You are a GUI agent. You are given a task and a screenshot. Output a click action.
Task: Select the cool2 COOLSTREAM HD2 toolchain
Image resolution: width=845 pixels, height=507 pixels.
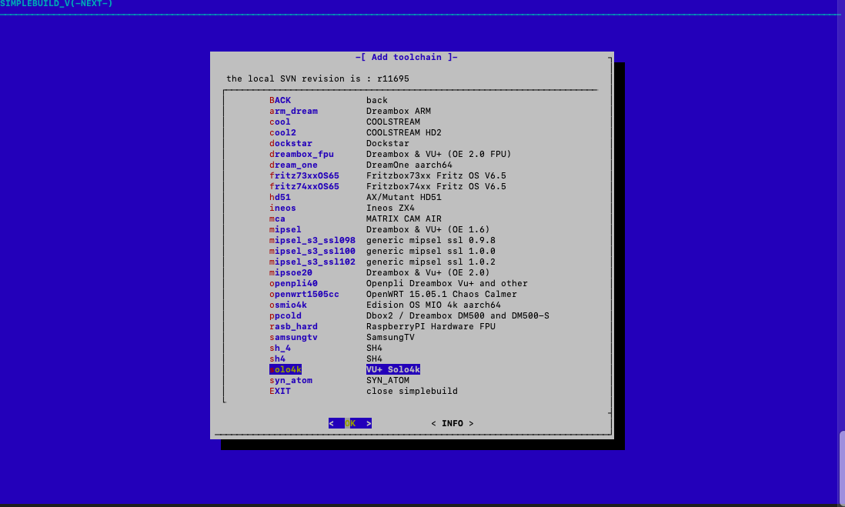tap(282, 132)
